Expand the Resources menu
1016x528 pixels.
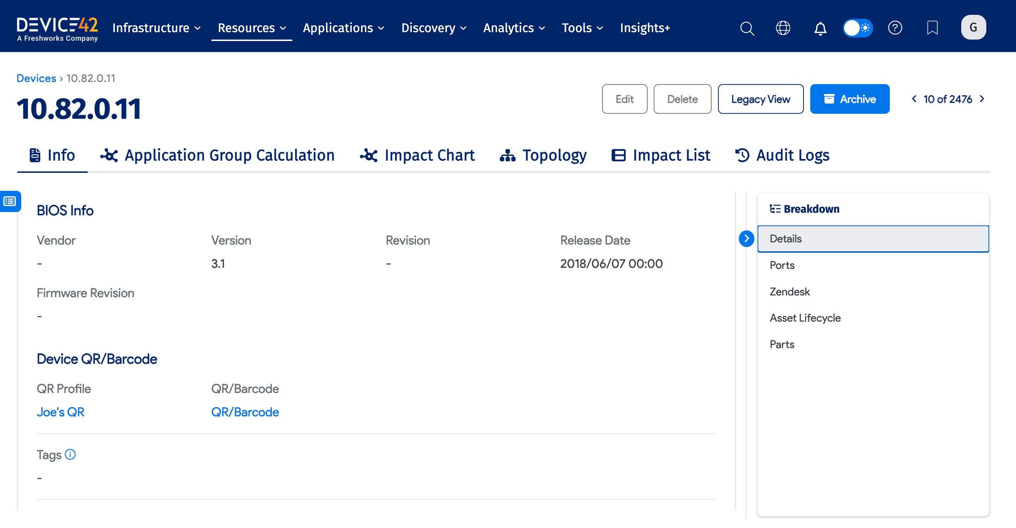252,28
